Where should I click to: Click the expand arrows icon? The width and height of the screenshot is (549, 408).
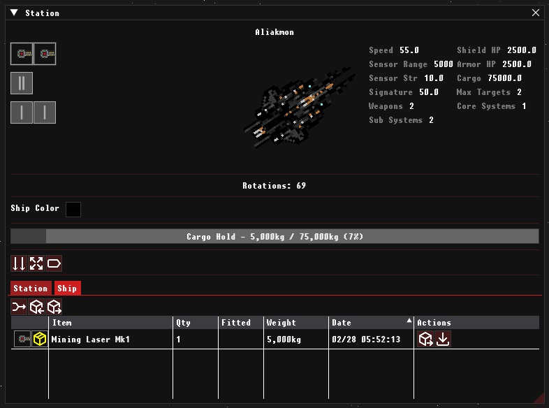coord(36,263)
